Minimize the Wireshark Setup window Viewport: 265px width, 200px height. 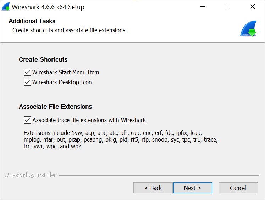pos(203,7)
